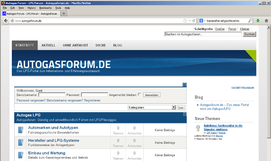Expand the URL bar history dropdown arrow
Screen dimensions: 271x161
[x=190, y=21]
